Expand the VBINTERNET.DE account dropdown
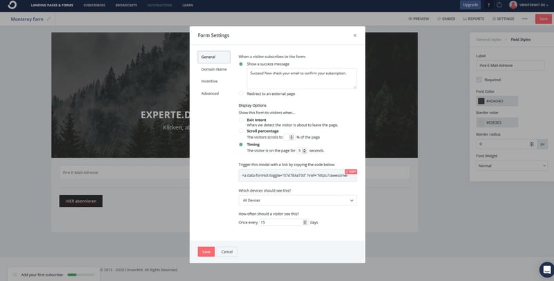Screen dimensions: 554x281 tap(534, 5)
